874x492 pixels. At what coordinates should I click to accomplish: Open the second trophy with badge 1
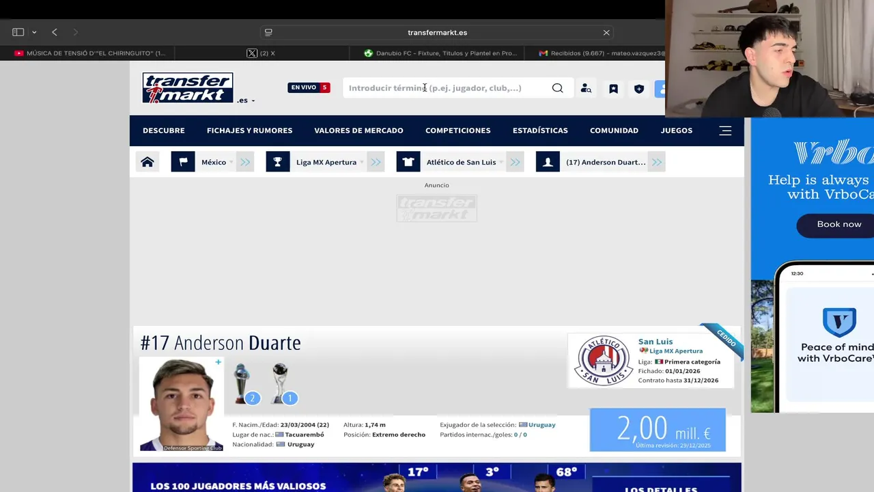click(x=281, y=383)
